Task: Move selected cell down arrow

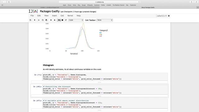Action: click(x=55, y=20)
